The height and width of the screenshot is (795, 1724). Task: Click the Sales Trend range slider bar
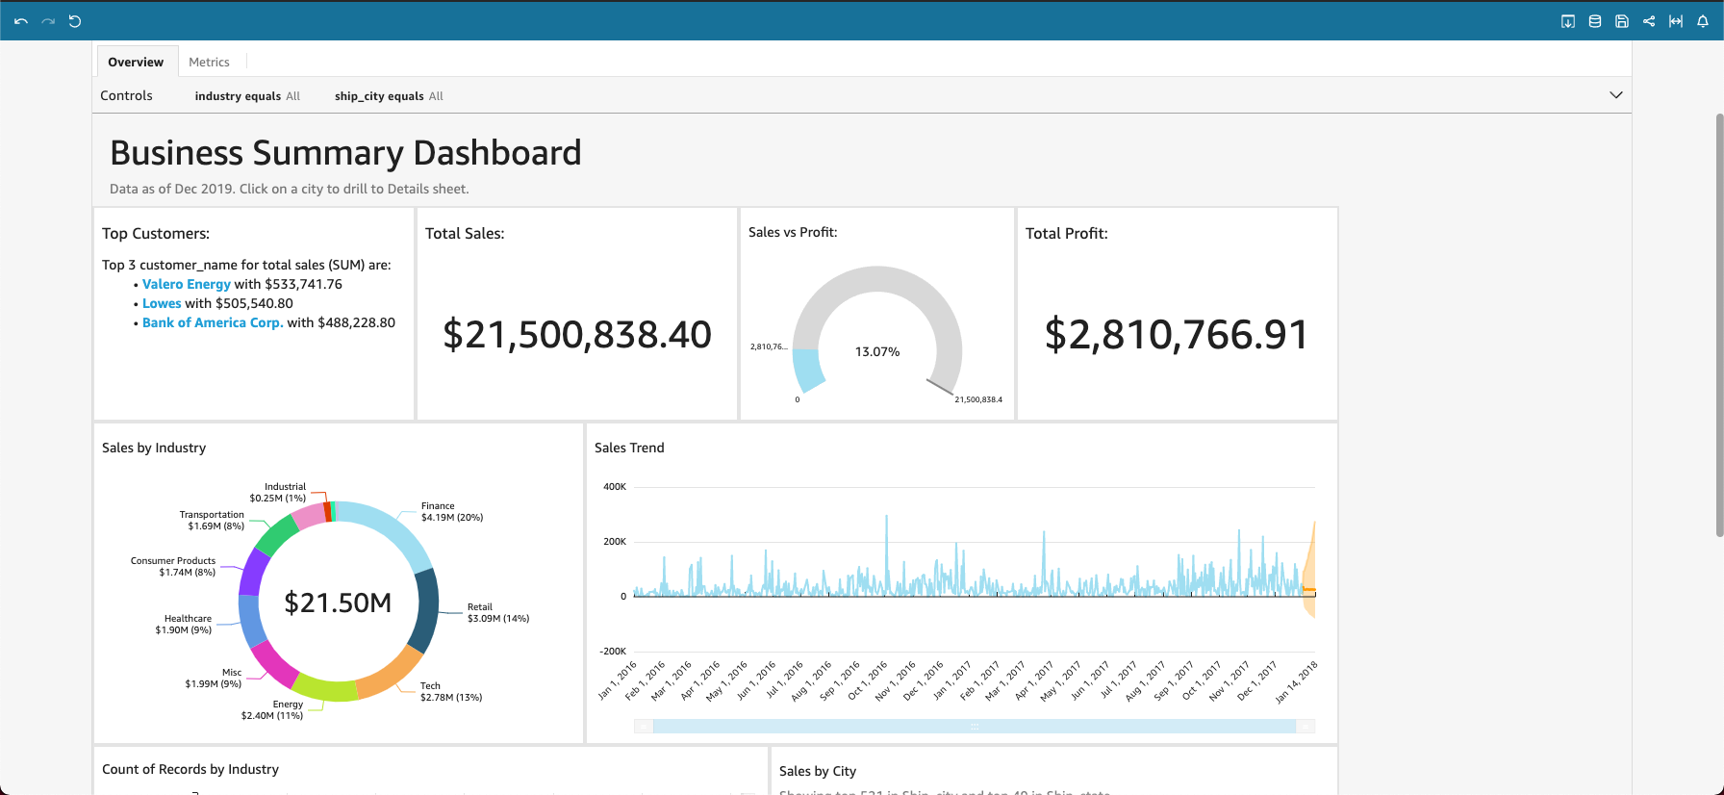click(x=974, y=727)
